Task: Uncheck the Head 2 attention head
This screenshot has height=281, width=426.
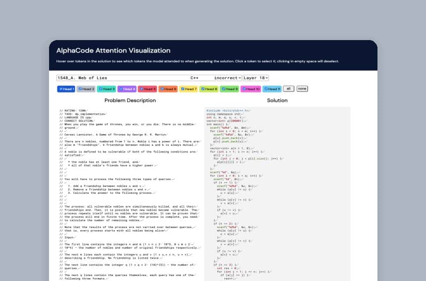Action: tap(80, 89)
